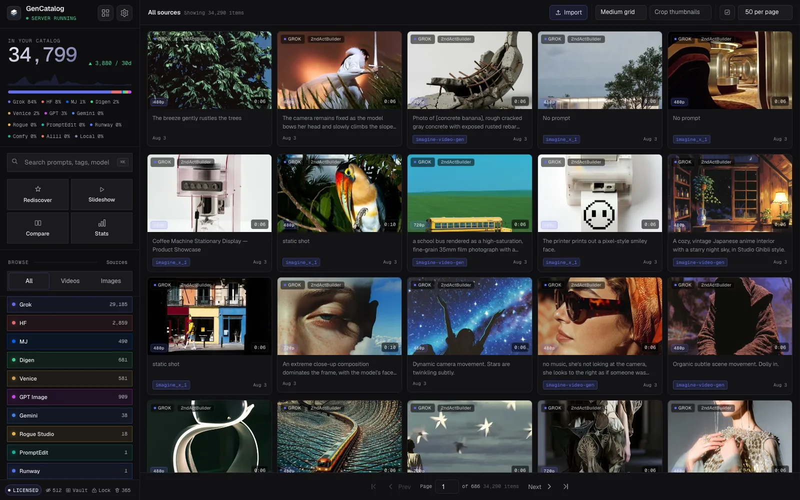The height and width of the screenshot is (500, 800).
Task: Toggle selection mode checkbox in the toolbar
Action: tap(727, 12)
